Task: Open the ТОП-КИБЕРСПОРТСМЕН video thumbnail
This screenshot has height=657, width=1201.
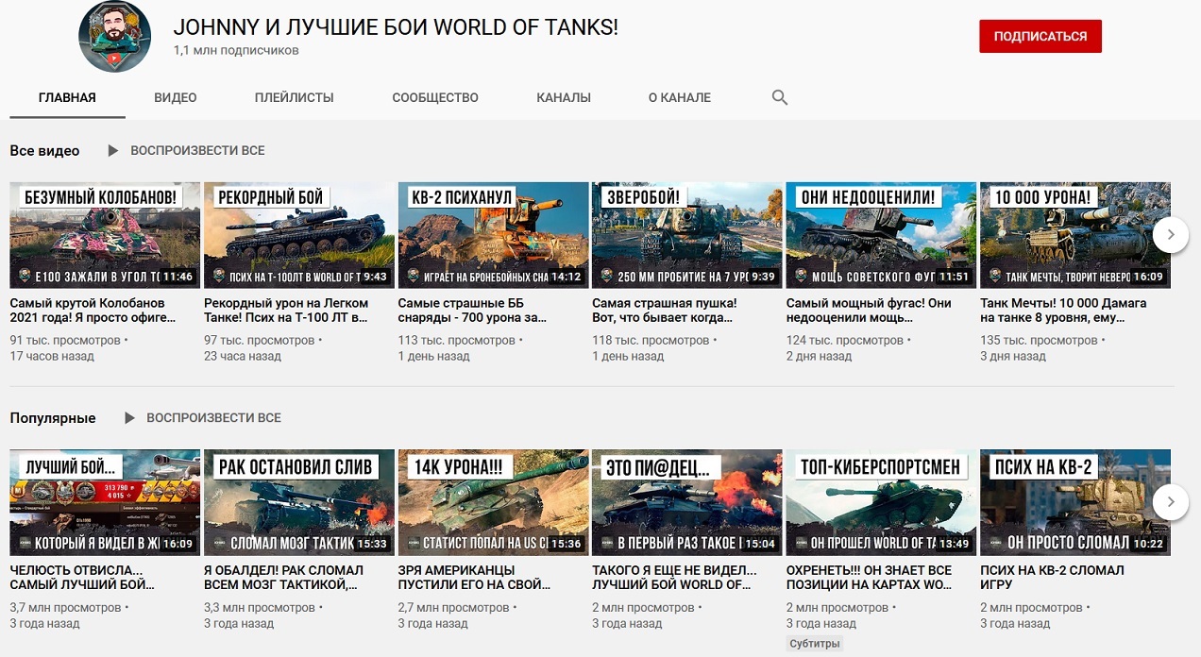Action: pyautogui.click(x=882, y=502)
